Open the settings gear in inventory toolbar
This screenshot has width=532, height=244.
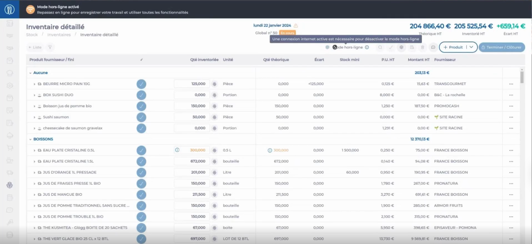[401, 47]
